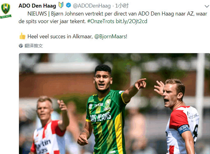Viewport: 210px width, 154px height.
Task: Click 翻译推文 to translate tweet
Action: [x=34, y=46]
